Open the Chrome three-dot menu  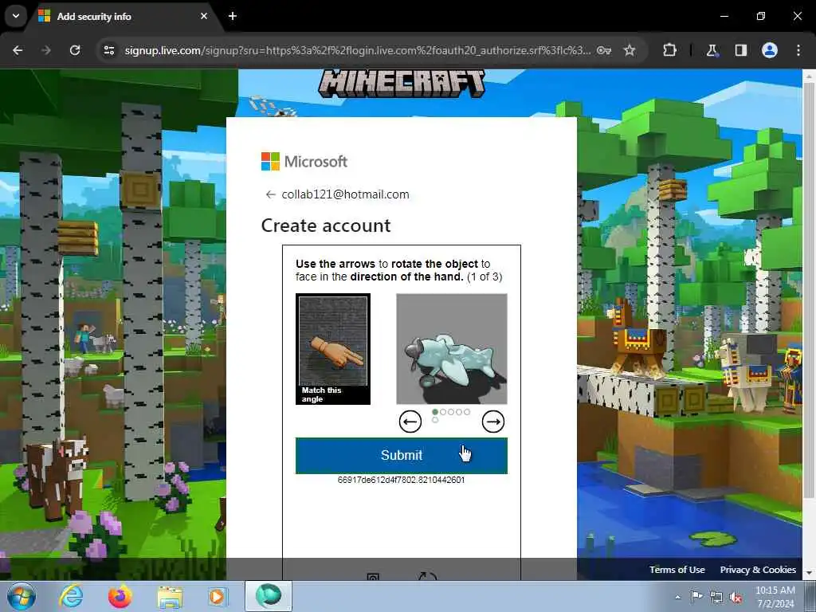coord(798,50)
